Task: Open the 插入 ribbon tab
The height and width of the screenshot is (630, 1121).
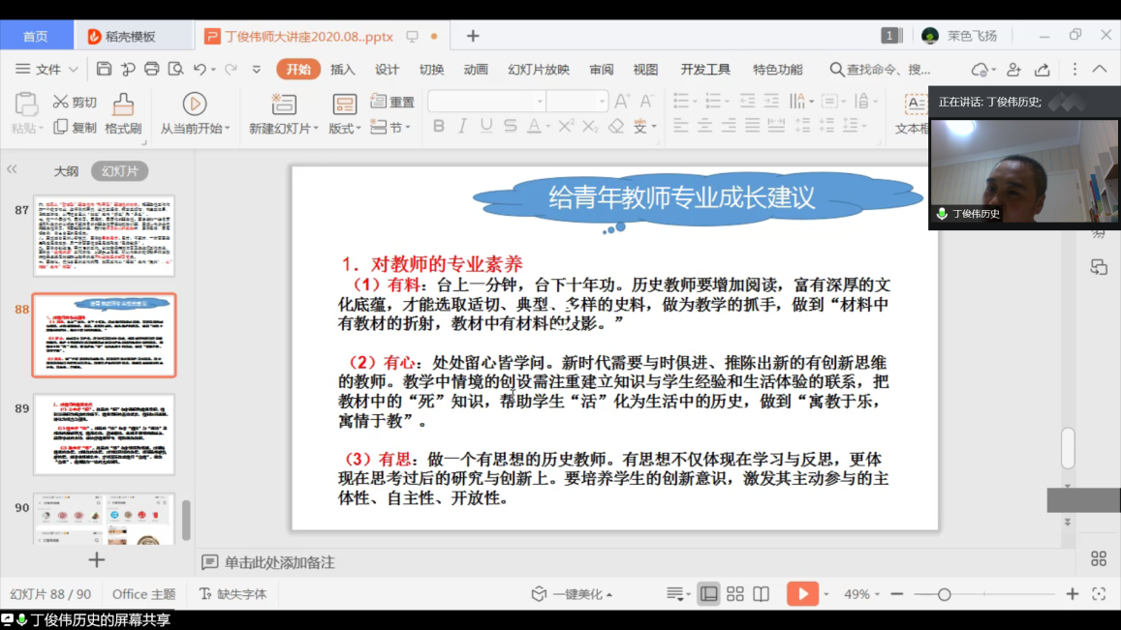Action: click(343, 70)
